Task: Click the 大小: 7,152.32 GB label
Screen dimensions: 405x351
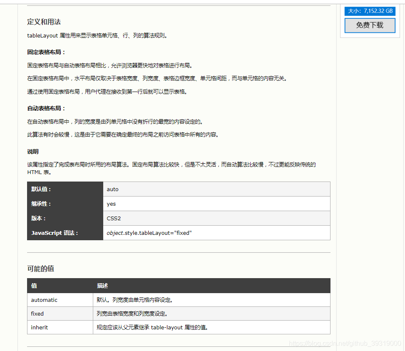Action: point(370,11)
